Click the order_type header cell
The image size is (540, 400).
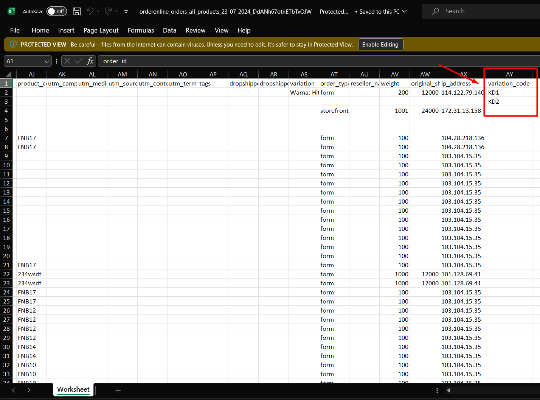pos(334,83)
